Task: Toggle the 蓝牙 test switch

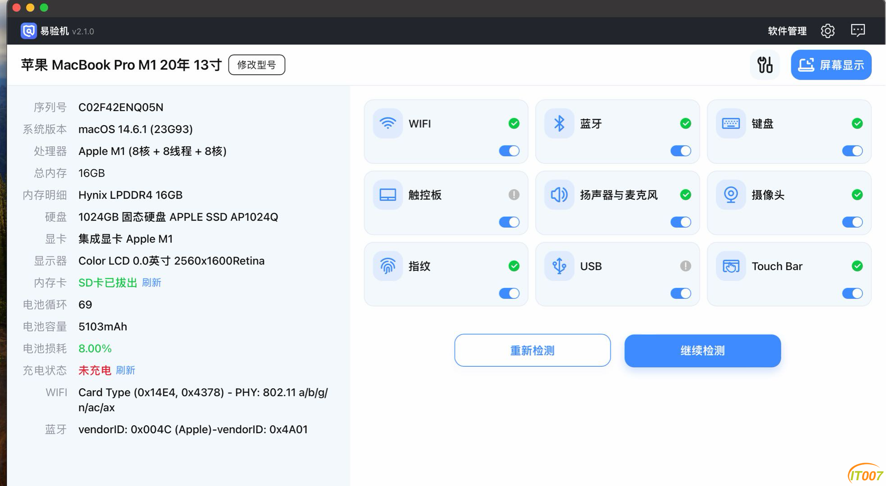Action: tap(681, 151)
